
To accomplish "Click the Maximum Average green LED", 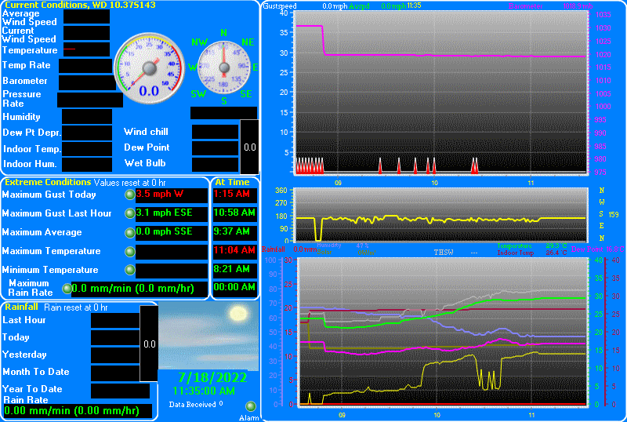I will point(129,232).
